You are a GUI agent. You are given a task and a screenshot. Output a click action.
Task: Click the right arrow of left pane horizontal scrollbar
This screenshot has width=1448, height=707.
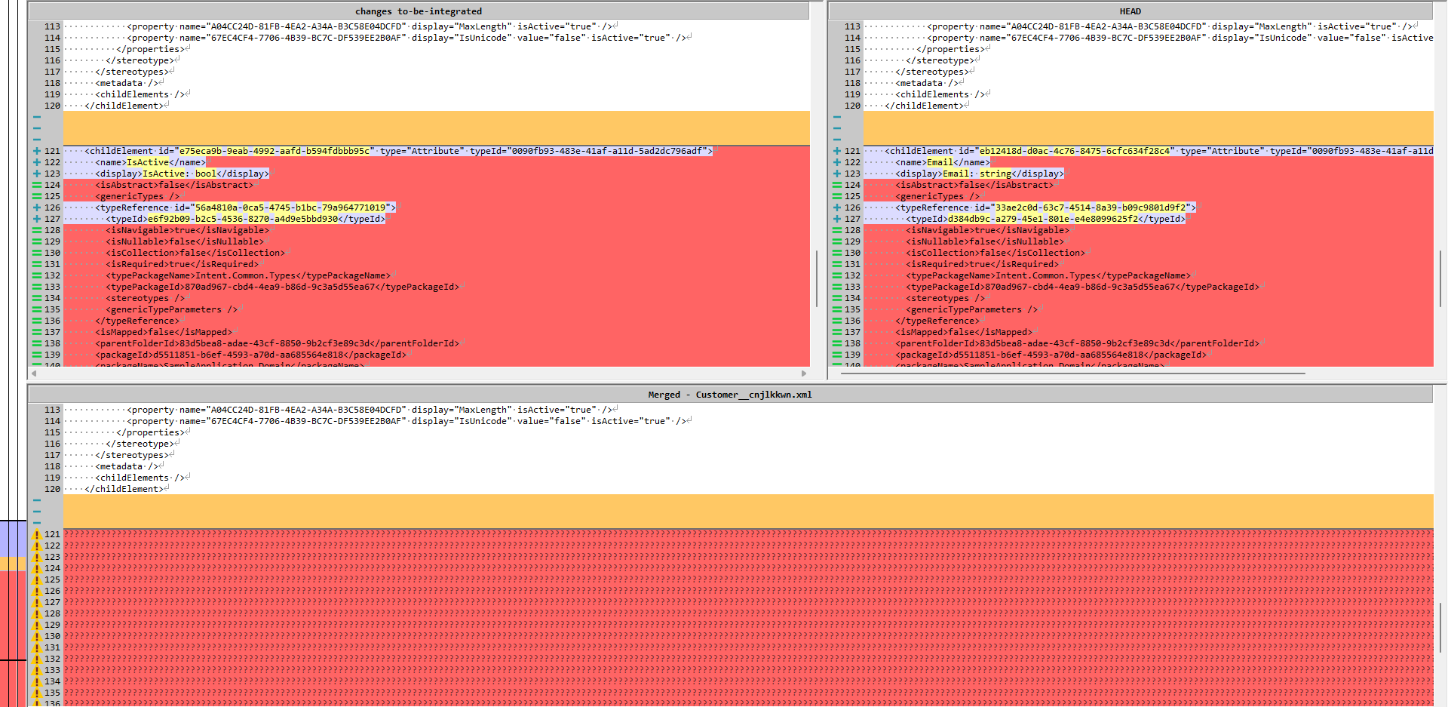pyautogui.click(x=804, y=373)
